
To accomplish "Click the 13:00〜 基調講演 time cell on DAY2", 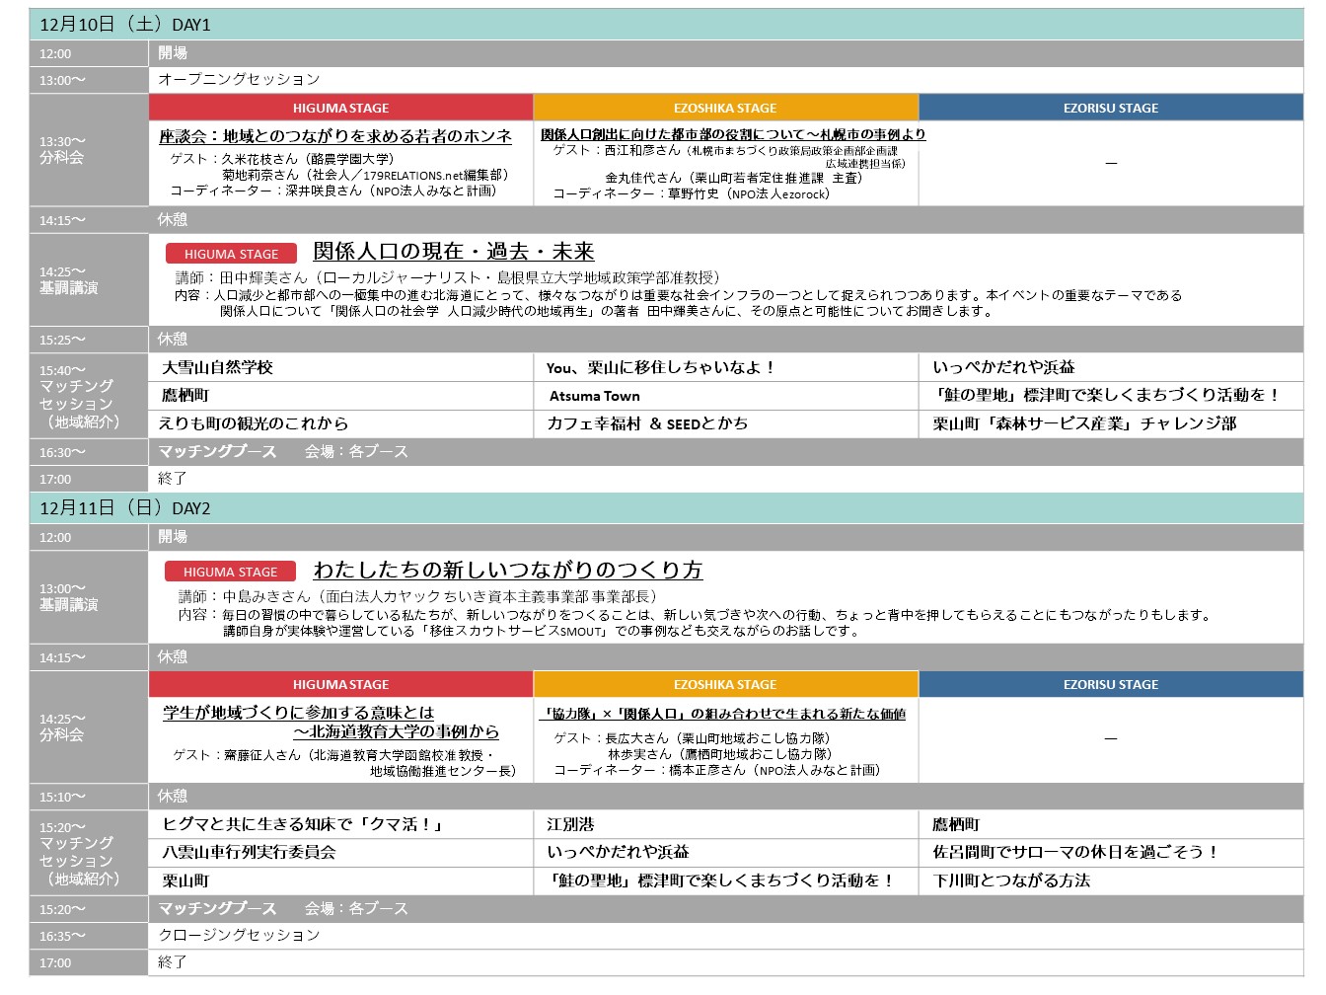I will coord(89,597).
